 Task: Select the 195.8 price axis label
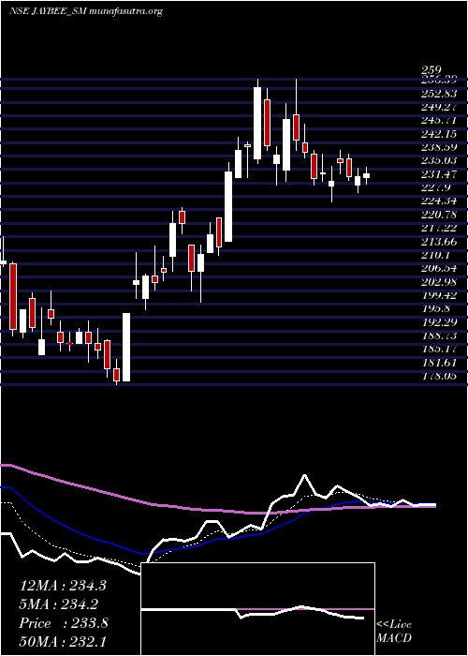click(x=436, y=309)
